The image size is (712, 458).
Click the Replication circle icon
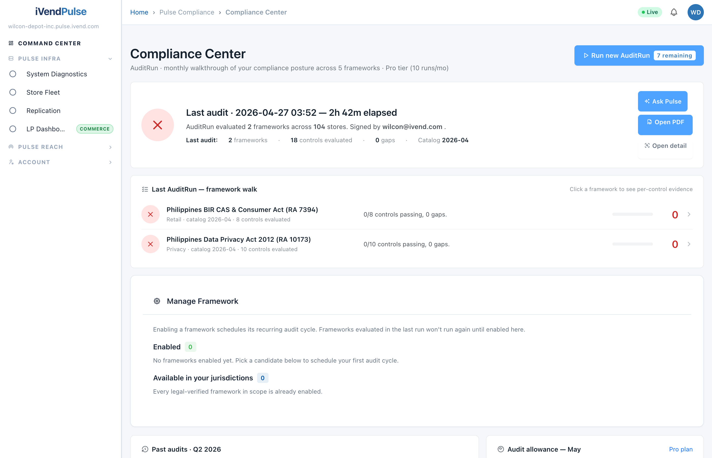pos(13,111)
